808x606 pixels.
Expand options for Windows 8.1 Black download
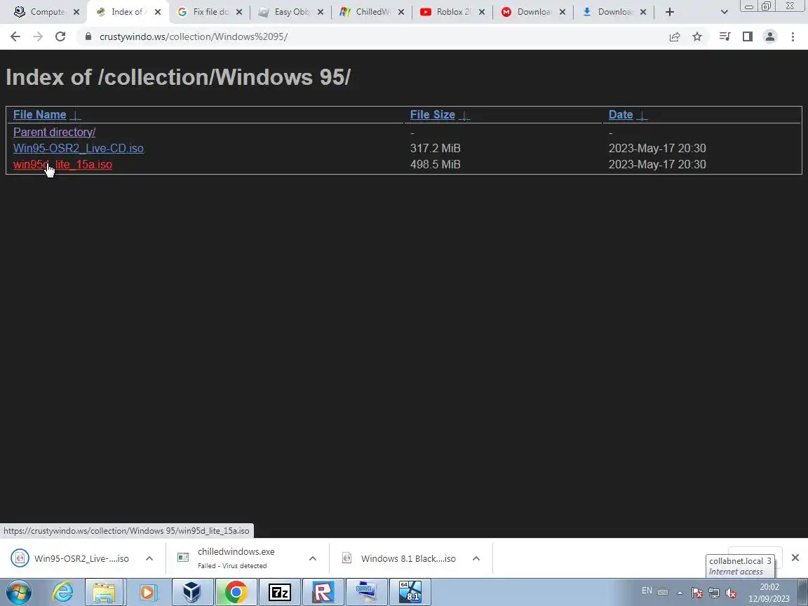point(476,558)
